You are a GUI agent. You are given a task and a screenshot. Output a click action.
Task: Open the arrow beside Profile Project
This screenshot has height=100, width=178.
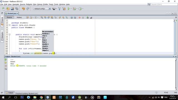click(83, 9)
